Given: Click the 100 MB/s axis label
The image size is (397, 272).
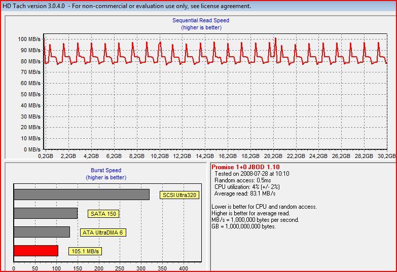Looking at the screenshot, I should pyautogui.click(x=29, y=39).
